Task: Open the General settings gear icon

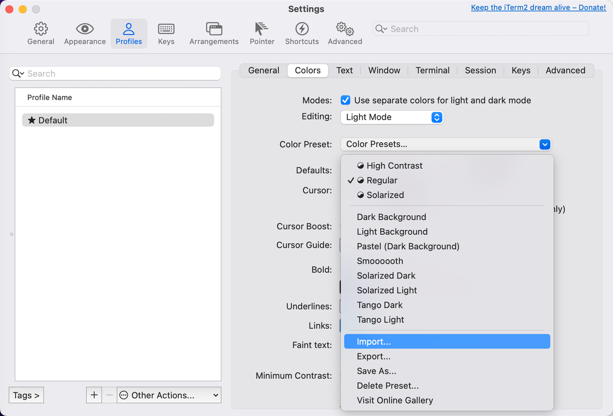Action: coord(41,29)
